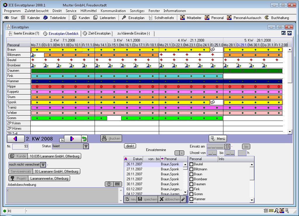
Task: Go to previous week with left arrow
Action: 15,138
